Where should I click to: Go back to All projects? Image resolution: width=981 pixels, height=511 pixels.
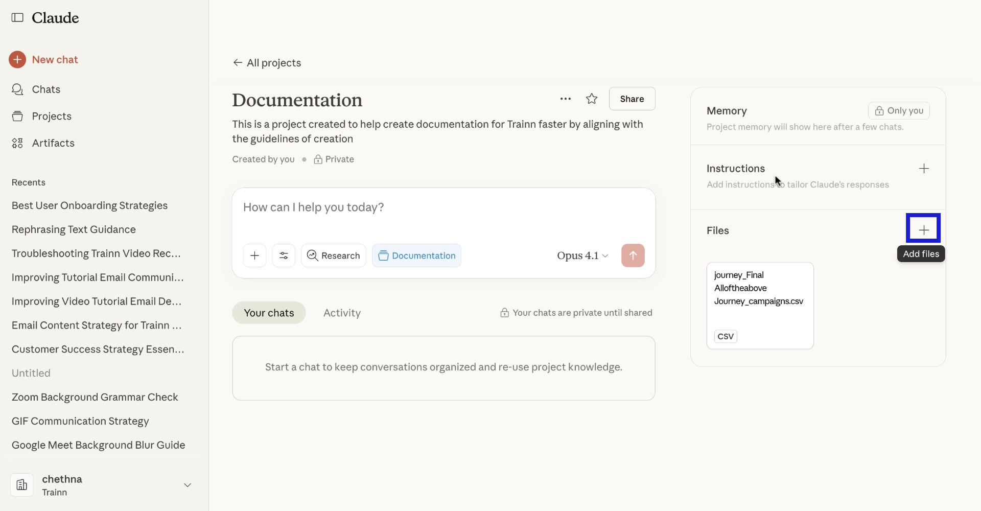pyautogui.click(x=267, y=63)
